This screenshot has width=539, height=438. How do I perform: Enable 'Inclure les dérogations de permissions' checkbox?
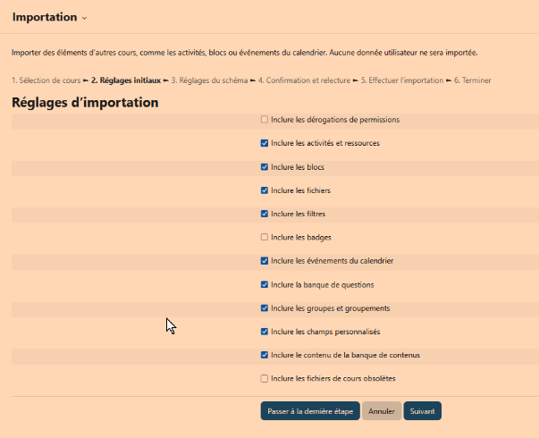pos(265,119)
